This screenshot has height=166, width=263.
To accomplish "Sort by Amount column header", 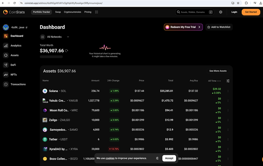I will pyautogui.click(x=95, y=81).
